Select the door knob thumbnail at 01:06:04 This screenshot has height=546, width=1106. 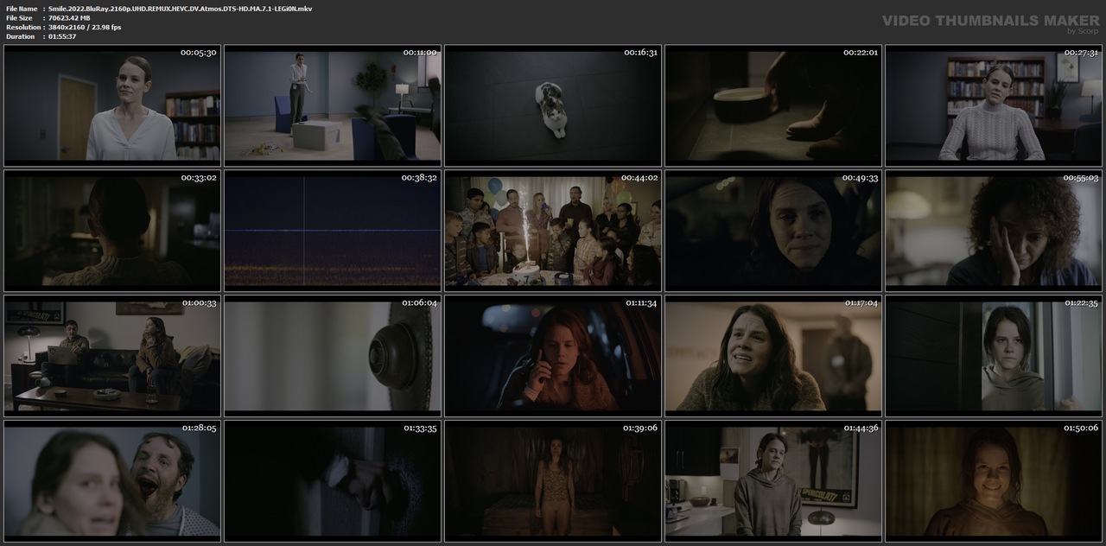tap(333, 355)
